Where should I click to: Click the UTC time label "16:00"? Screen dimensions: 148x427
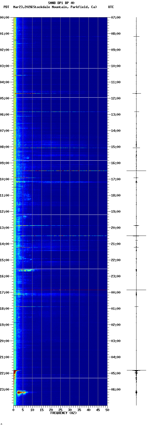coord(116,163)
